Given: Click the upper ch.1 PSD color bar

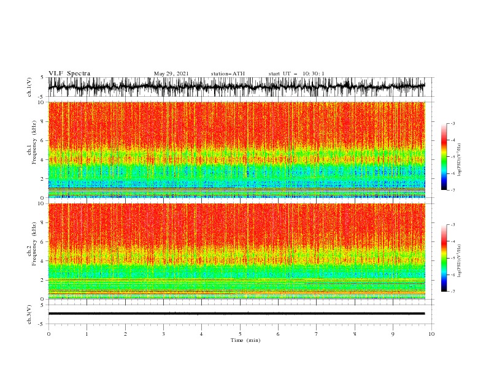Looking at the screenshot, I should coord(444,157).
